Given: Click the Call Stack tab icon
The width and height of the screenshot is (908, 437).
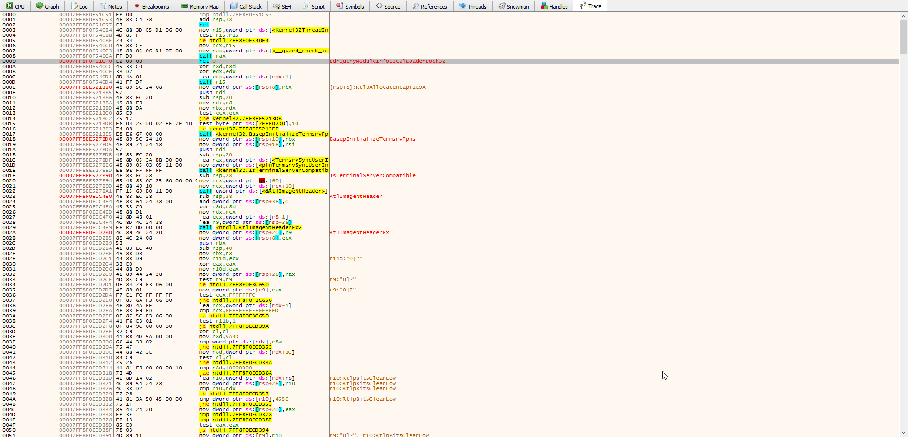Looking at the screenshot, I should click(x=234, y=6).
